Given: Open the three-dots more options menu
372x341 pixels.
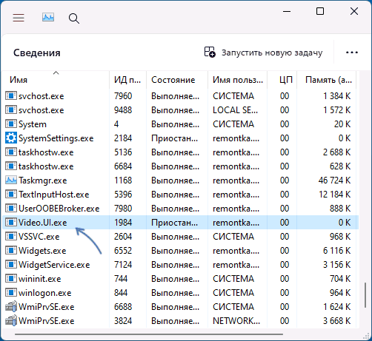Looking at the screenshot, I should point(352,53).
